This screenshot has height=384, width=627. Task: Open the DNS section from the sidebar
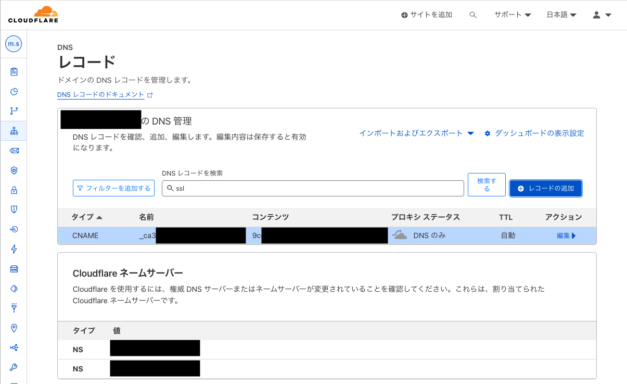14,131
